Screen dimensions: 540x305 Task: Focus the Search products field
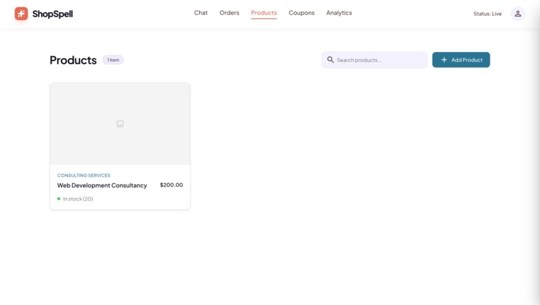point(375,60)
